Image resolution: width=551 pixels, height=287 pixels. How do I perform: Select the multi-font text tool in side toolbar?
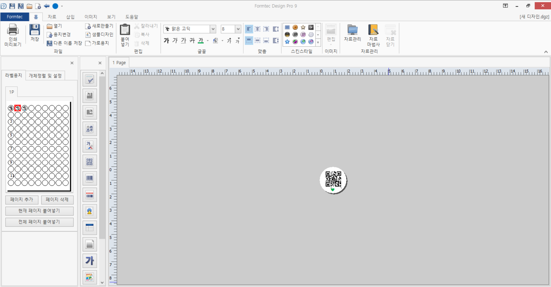click(x=90, y=129)
